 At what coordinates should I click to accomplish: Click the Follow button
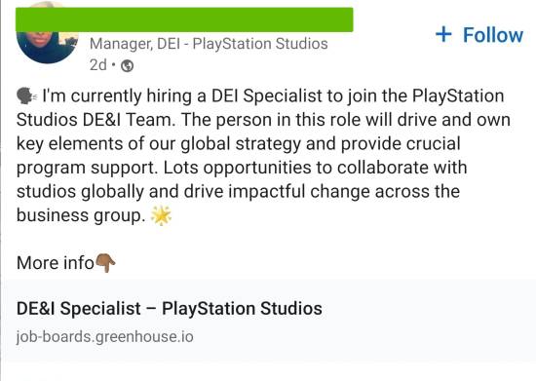point(479,35)
